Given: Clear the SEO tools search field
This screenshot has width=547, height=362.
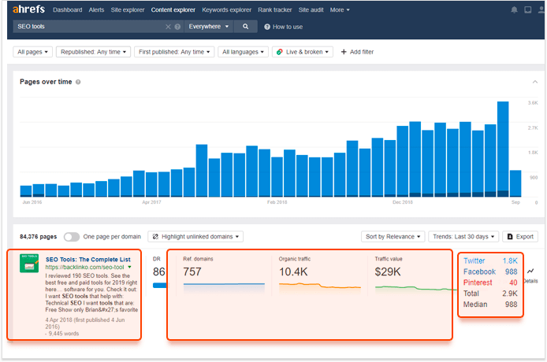Looking at the screenshot, I should [x=168, y=27].
